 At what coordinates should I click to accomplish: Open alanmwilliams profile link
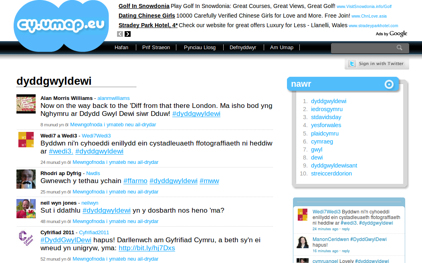point(113,98)
